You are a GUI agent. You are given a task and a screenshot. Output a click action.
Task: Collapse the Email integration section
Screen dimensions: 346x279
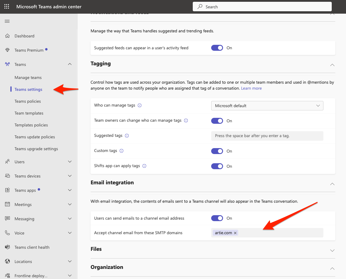point(332,184)
